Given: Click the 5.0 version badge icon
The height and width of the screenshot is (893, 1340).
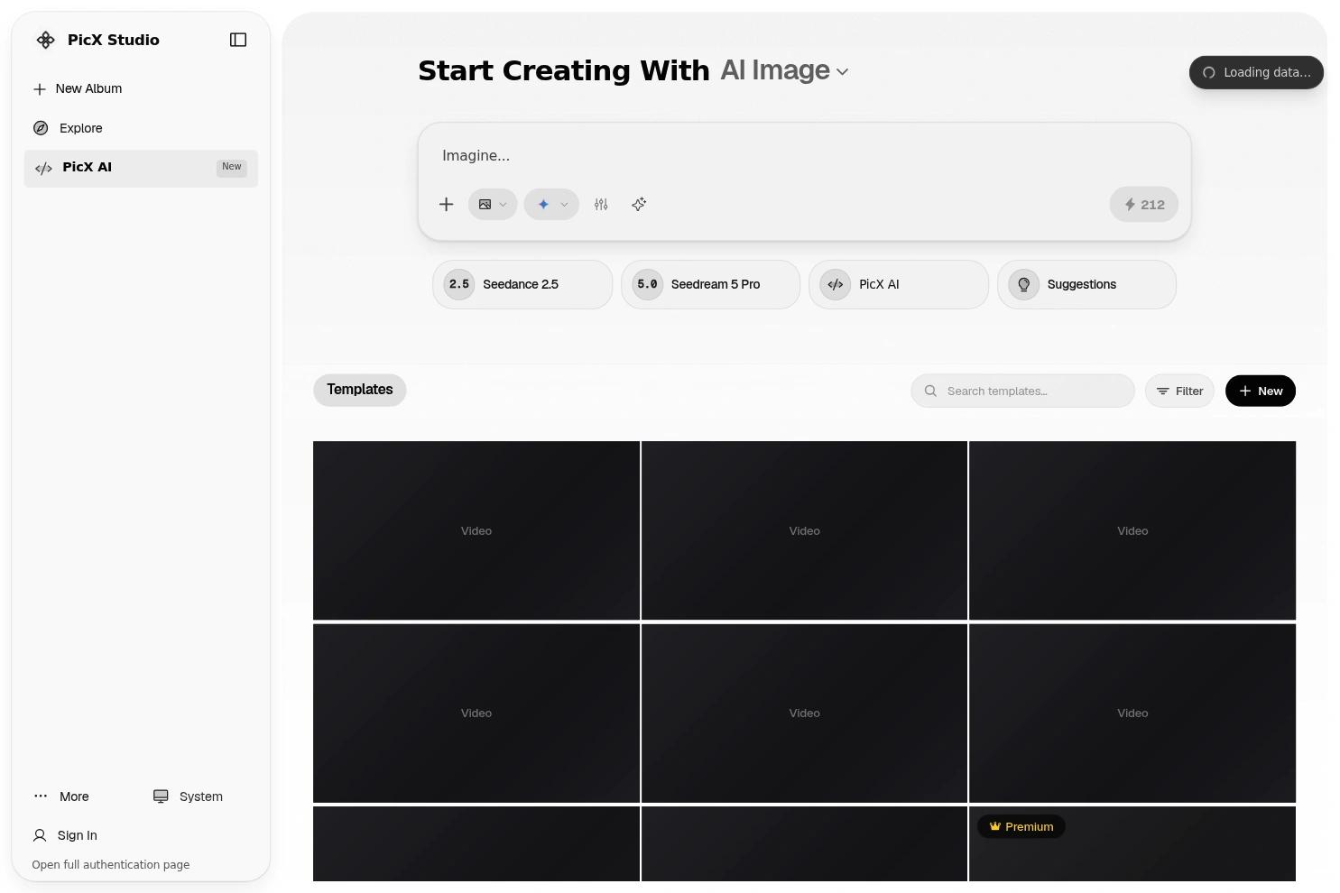Looking at the screenshot, I should tap(648, 284).
